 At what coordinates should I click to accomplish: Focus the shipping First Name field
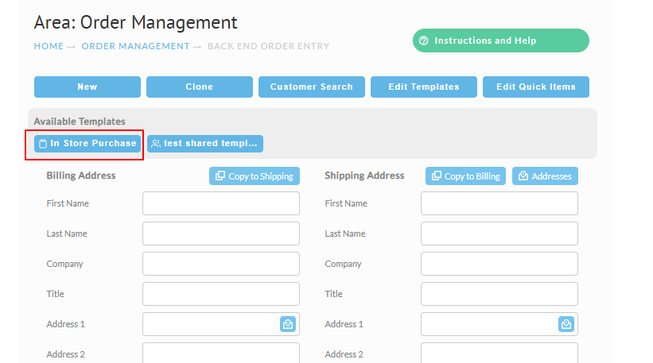coord(499,203)
